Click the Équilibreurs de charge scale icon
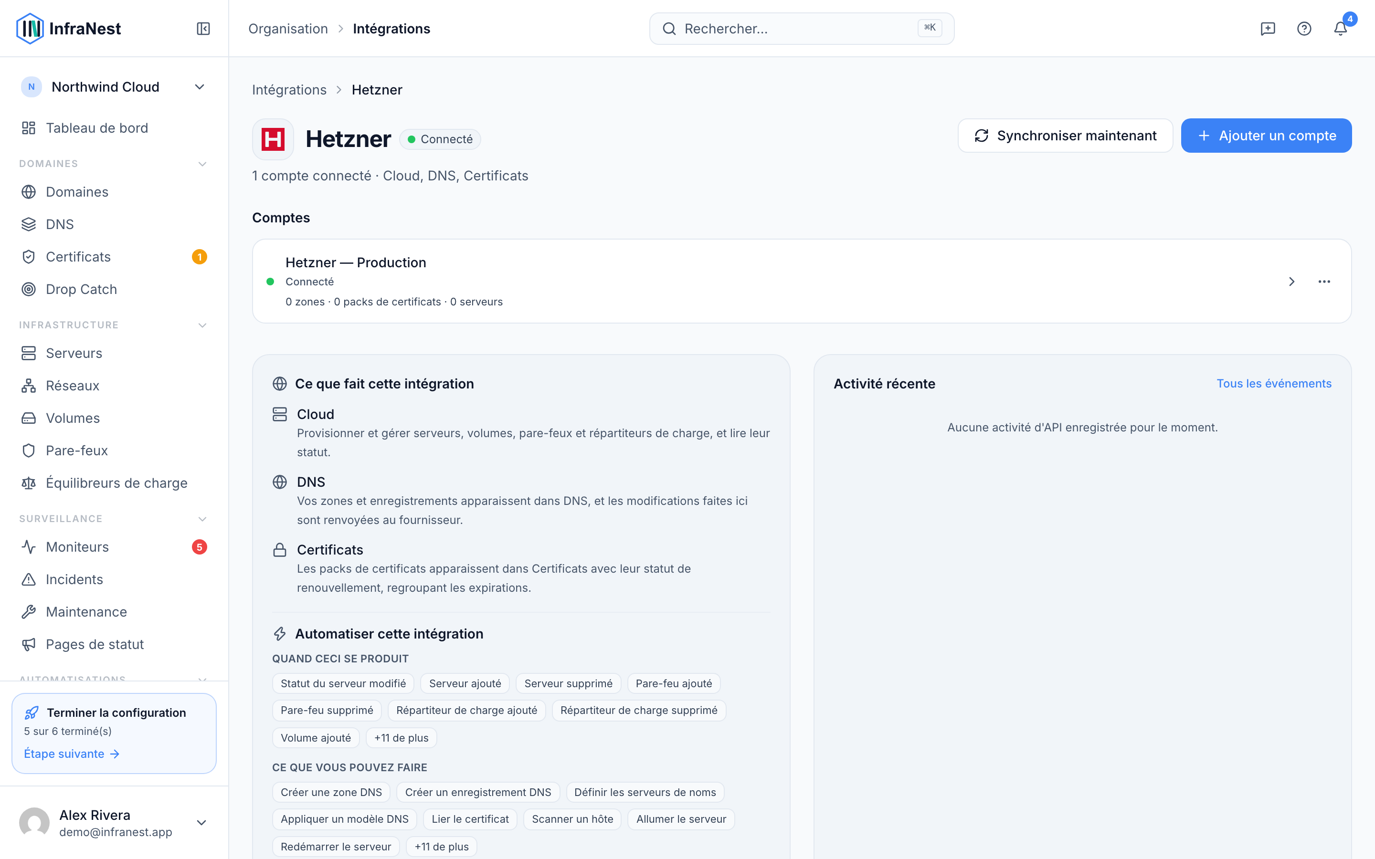1375x859 pixels. pyautogui.click(x=29, y=483)
